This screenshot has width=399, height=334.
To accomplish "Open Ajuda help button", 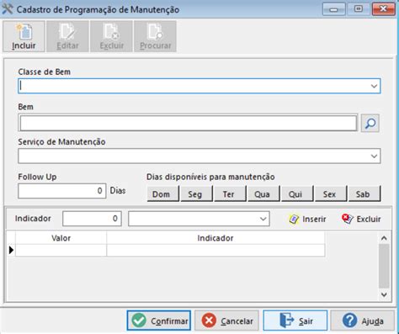I will click(363, 321).
